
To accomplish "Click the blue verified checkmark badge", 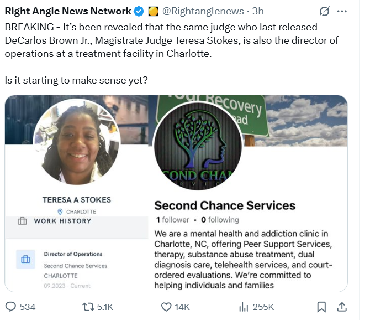I will pos(139,11).
